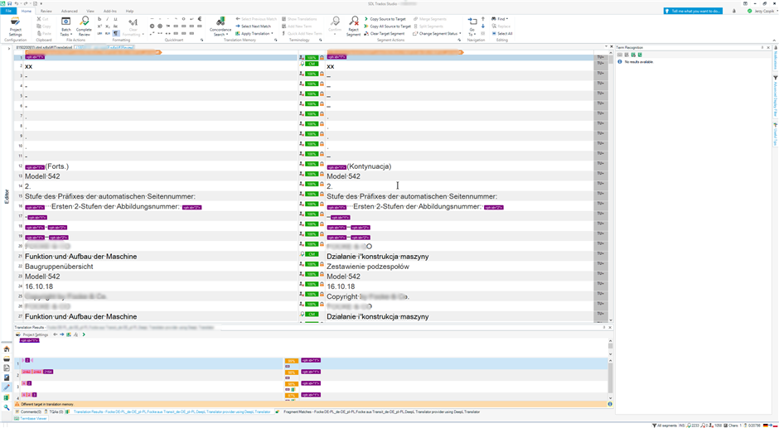The image size is (779, 428).
Task: Select previous match arrow in Translation Results
Action: click(56, 334)
